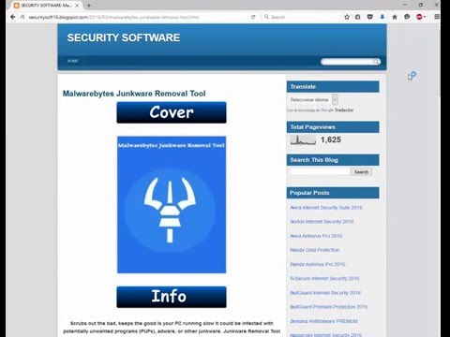This screenshot has height=337, width=450.
Task: Open the chat bubble toolbar icon
Action: click(x=407, y=17)
